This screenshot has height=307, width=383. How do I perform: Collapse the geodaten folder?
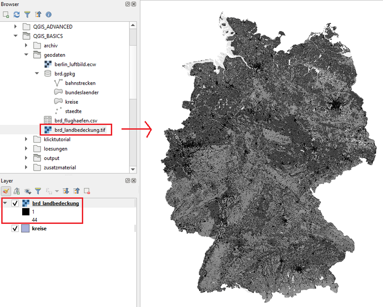[x=26, y=55]
